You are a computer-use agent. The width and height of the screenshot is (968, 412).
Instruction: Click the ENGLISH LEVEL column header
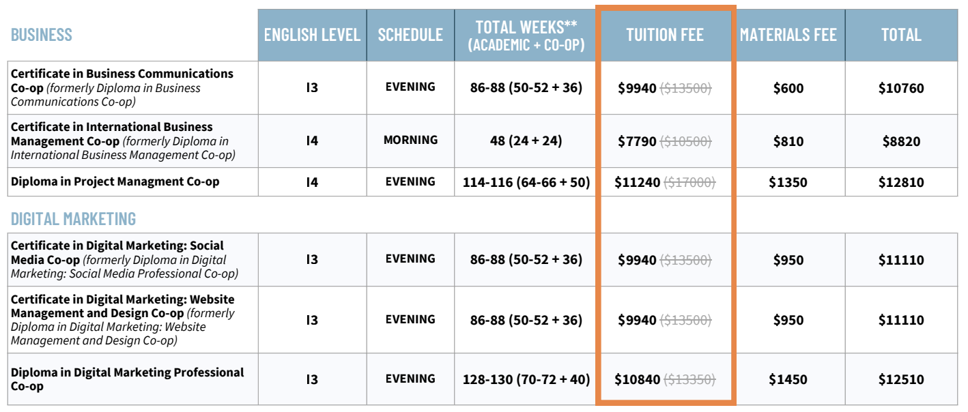312,35
